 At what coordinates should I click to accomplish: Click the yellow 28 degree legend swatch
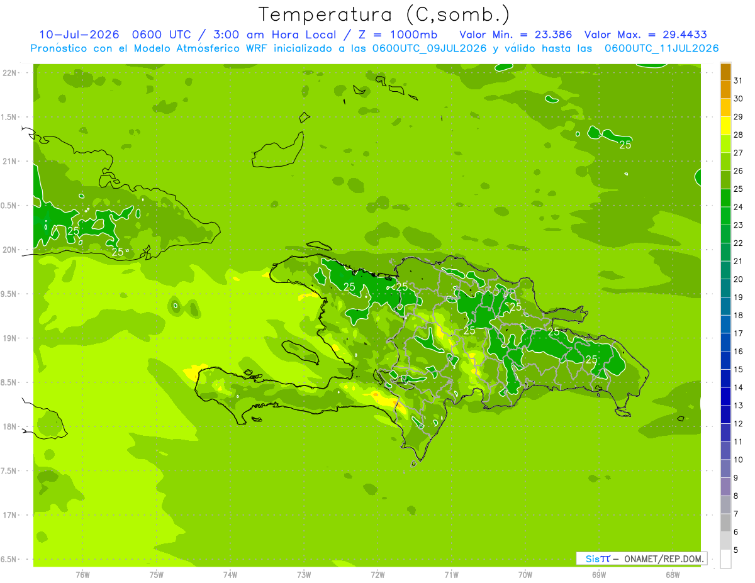pos(725,126)
